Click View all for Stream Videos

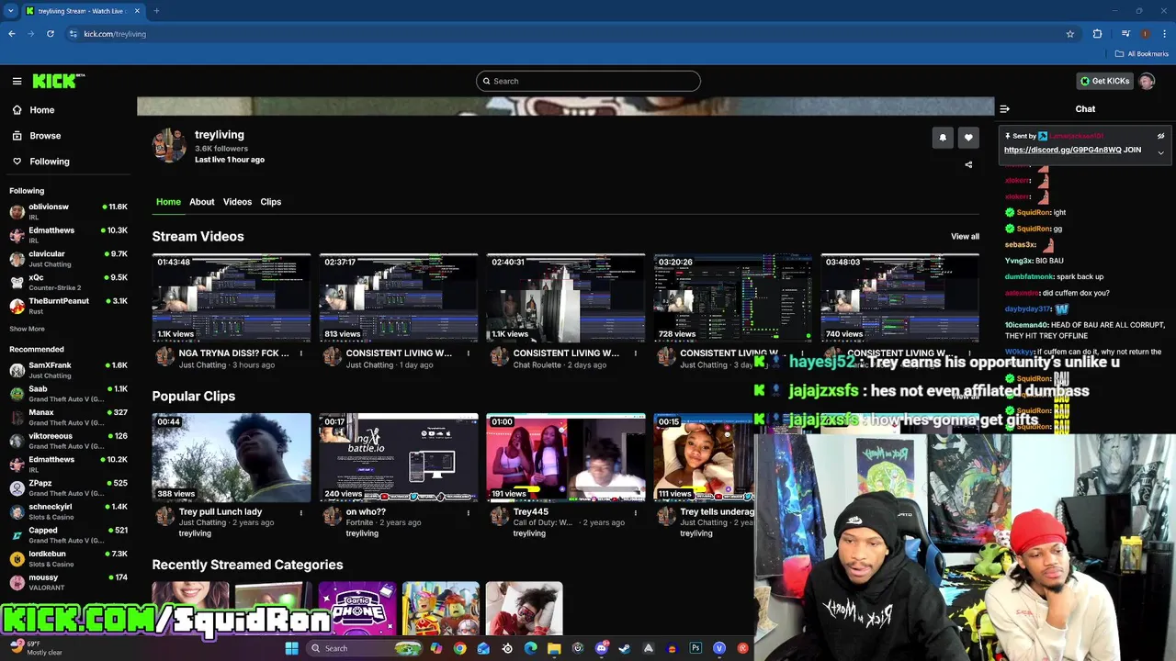pyautogui.click(x=965, y=237)
